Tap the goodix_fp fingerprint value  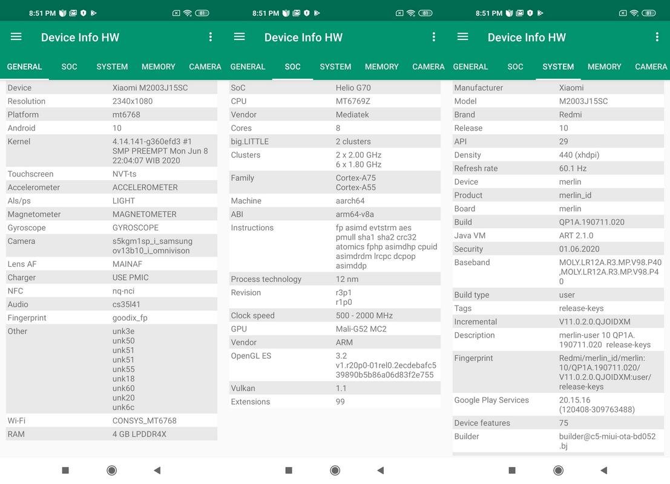(x=130, y=318)
